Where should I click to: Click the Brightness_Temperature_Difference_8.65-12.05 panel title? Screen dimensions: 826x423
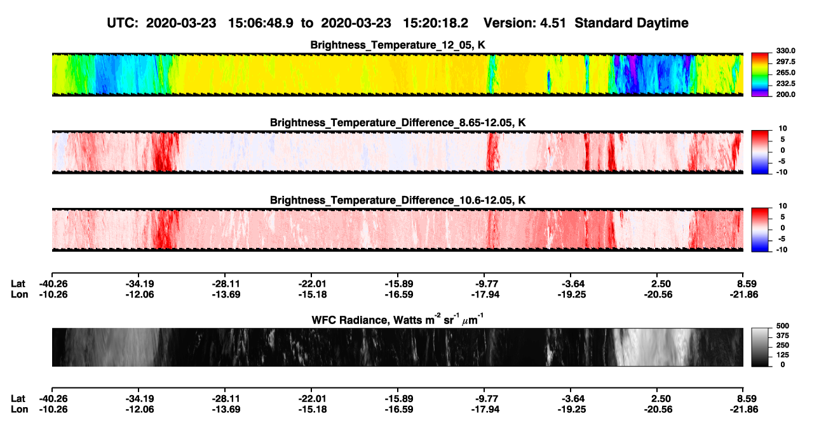[x=398, y=122]
